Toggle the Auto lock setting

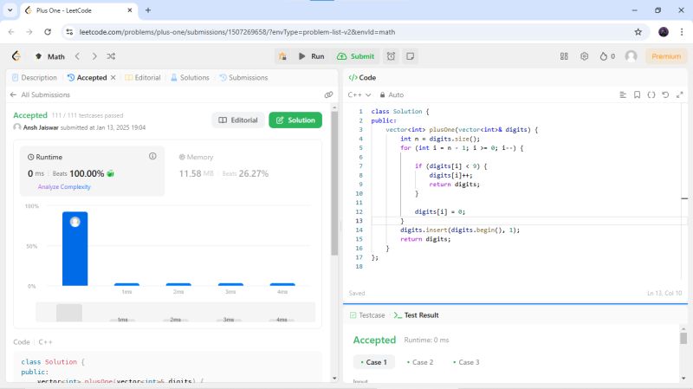392,94
